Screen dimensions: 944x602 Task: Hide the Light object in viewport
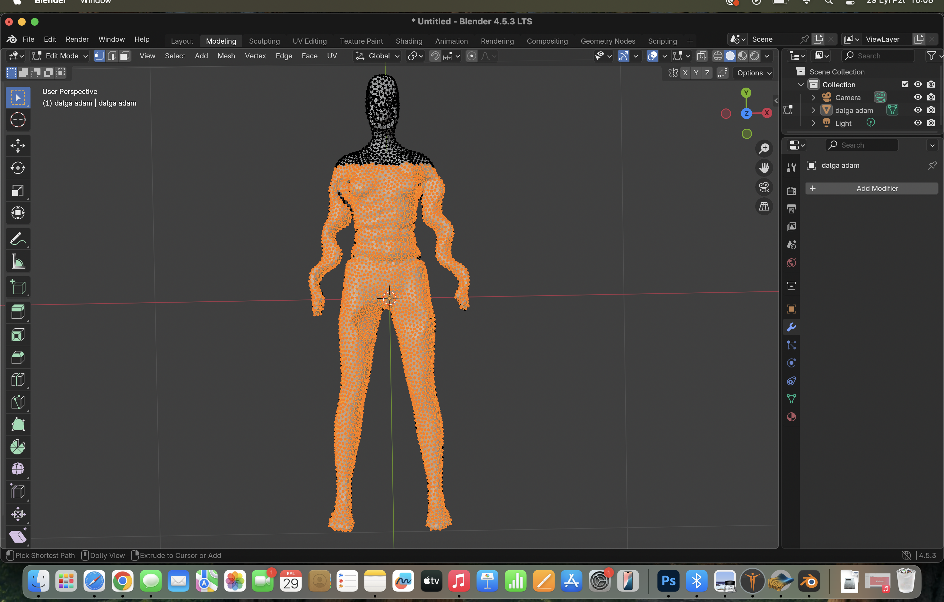coord(918,123)
